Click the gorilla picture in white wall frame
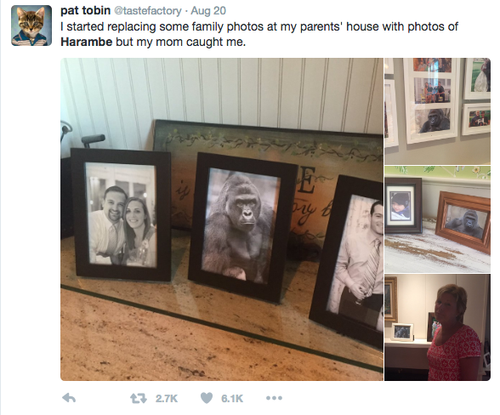This screenshot has width=500, height=415. (x=433, y=121)
